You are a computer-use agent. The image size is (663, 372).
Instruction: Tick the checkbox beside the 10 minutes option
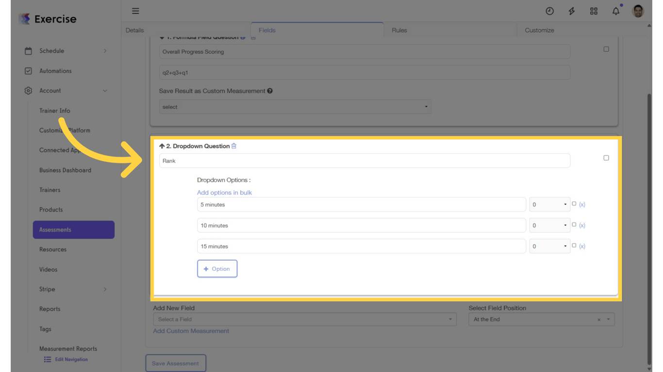point(575,224)
